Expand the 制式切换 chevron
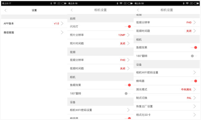Image resolution: width=201 pixels, height=120 pixels. click(195, 98)
